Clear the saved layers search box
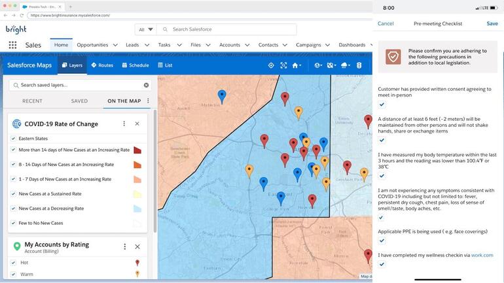504x283 pixels. (x=146, y=85)
